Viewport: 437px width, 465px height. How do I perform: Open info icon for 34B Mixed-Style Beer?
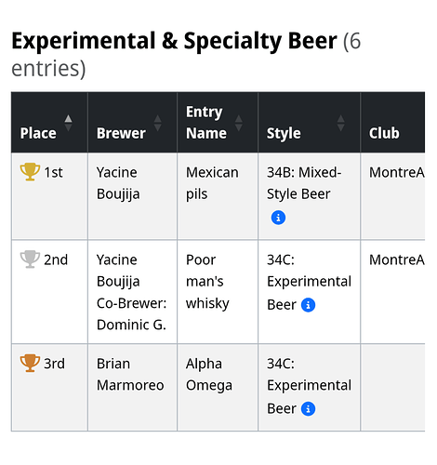278,218
